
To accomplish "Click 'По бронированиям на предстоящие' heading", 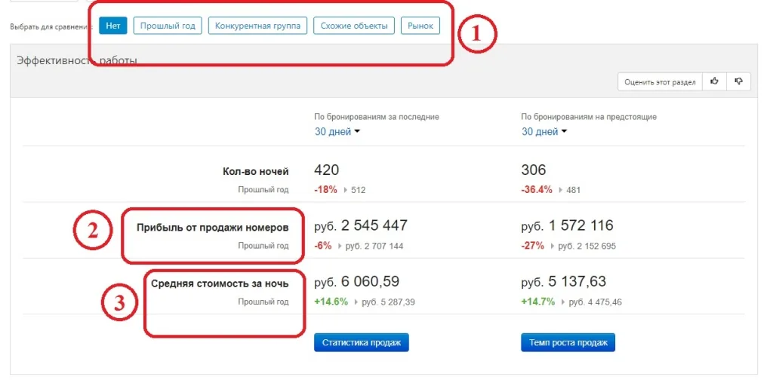I will (589, 117).
